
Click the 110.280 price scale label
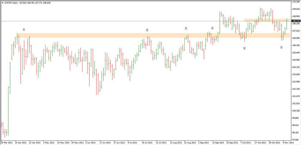point(296,2)
